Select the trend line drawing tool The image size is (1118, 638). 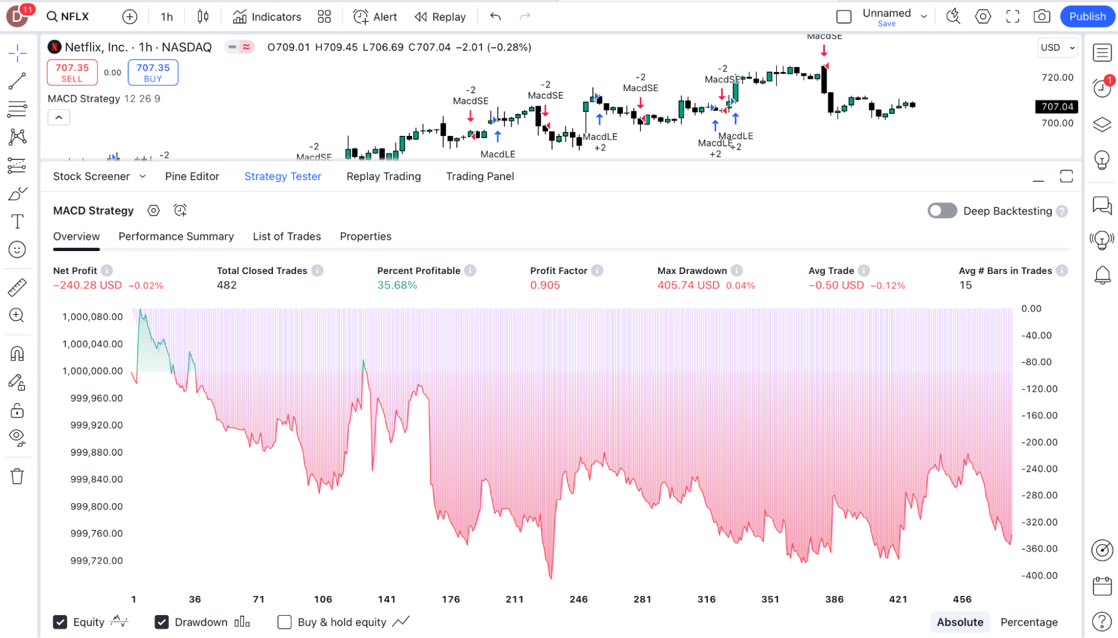coord(17,81)
